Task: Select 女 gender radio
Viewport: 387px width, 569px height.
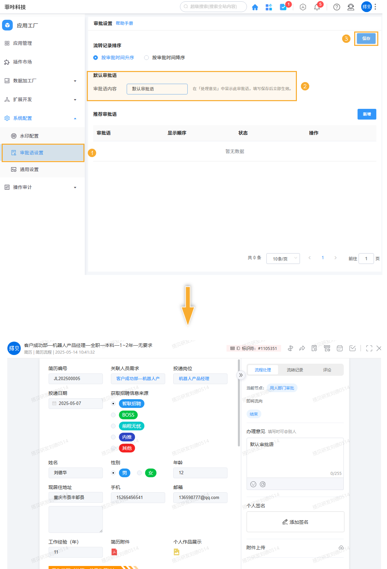Action: (x=139, y=473)
